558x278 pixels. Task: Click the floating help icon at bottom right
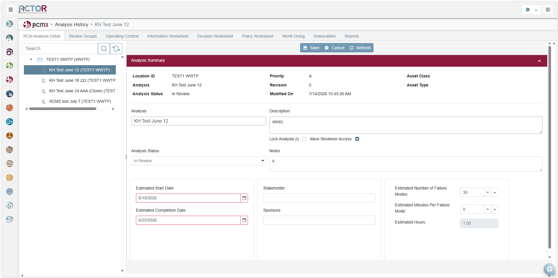pyautogui.click(x=549, y=269)
